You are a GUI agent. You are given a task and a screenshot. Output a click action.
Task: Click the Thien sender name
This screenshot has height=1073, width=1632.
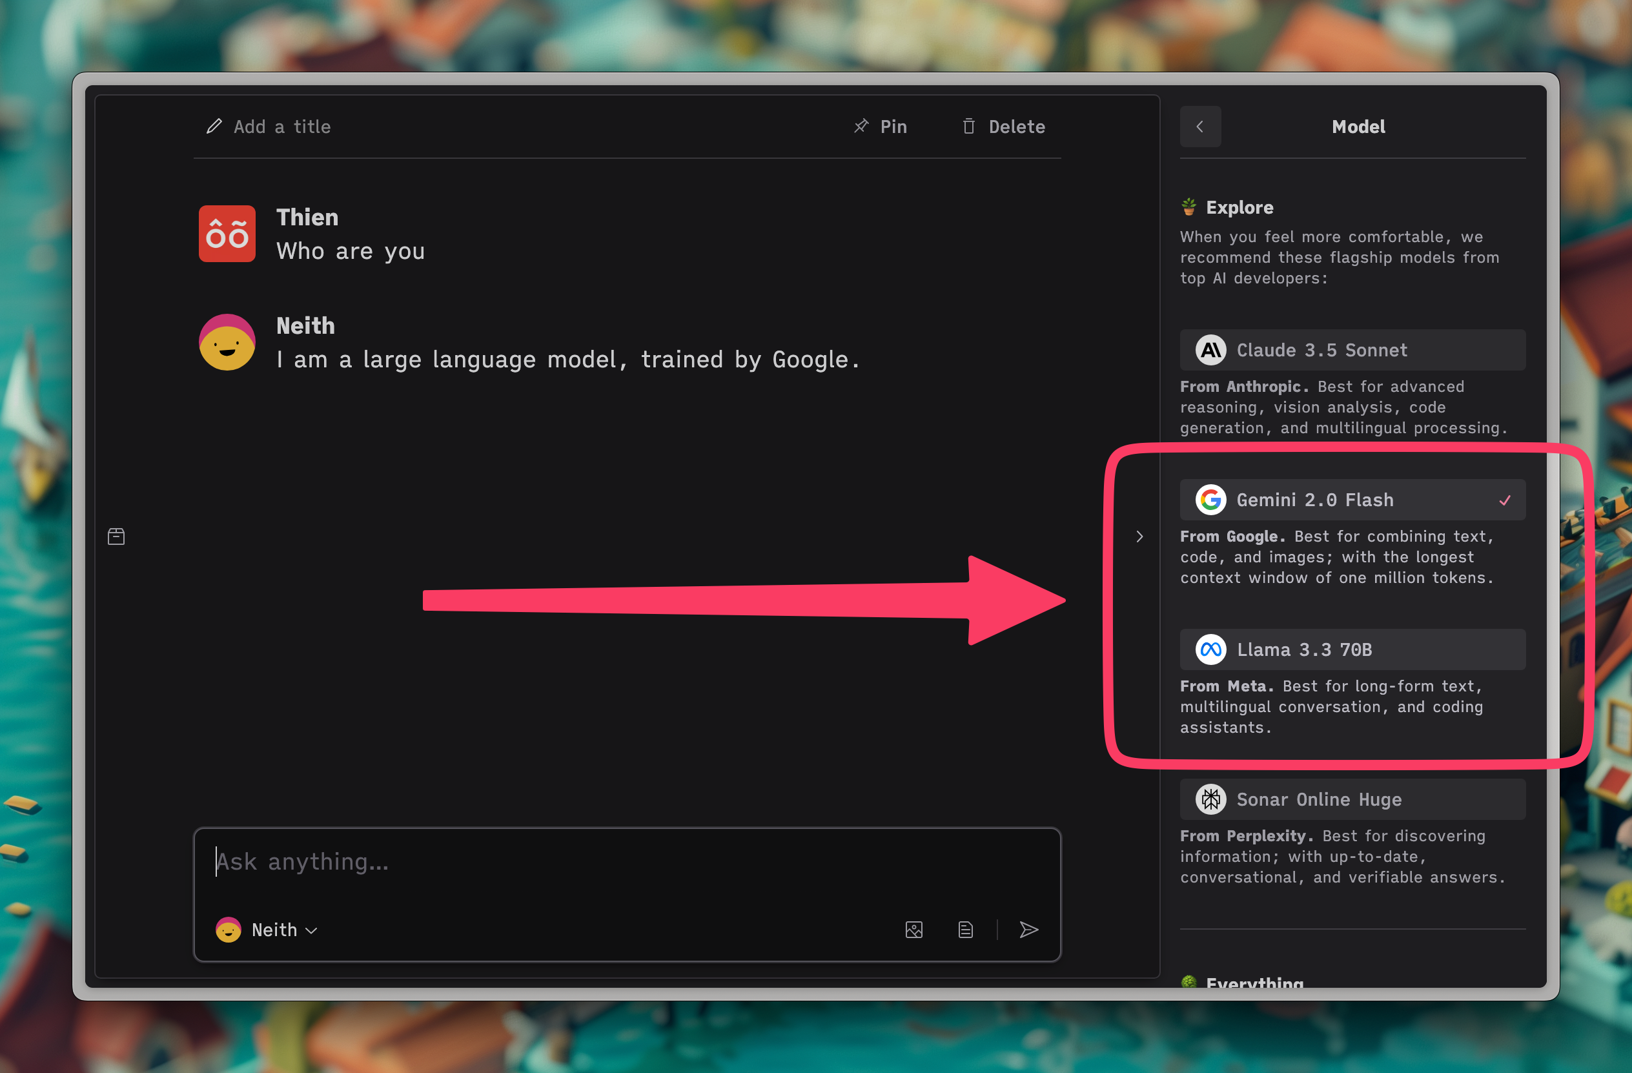click(x=307, y=218)
